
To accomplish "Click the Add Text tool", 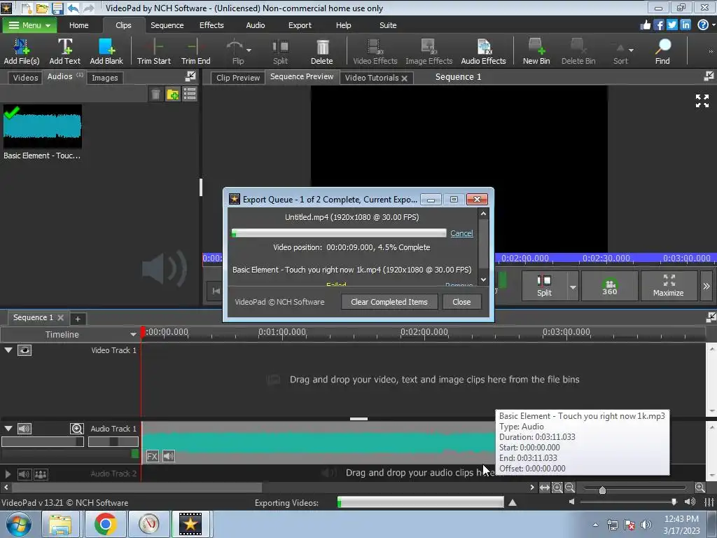I will click(x=64, y=51).
